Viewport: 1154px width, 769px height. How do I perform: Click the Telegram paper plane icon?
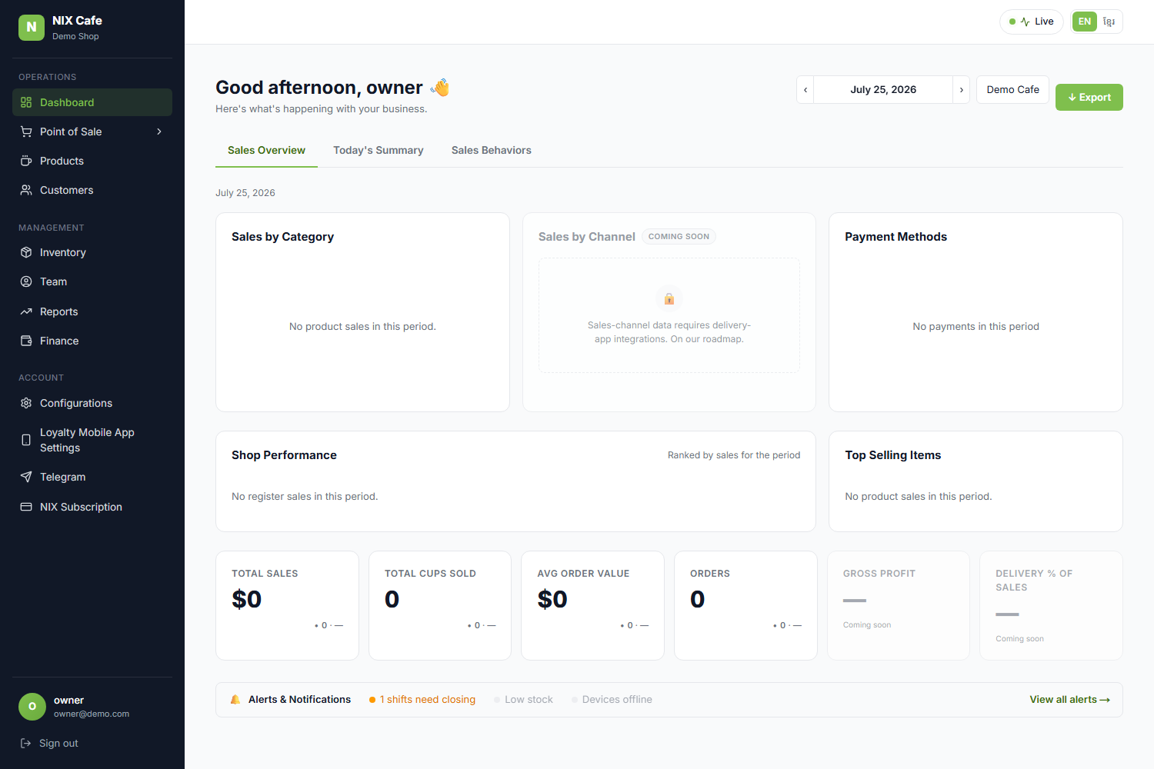26,477
